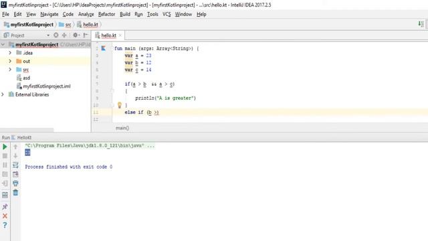Toggle scroll to end in console

(x=15, y=174)
